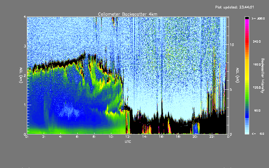Viewport: 269px width, 168px height.
Task: Click the '22:' tick on the UTC axis
Action: coord(212,137)
